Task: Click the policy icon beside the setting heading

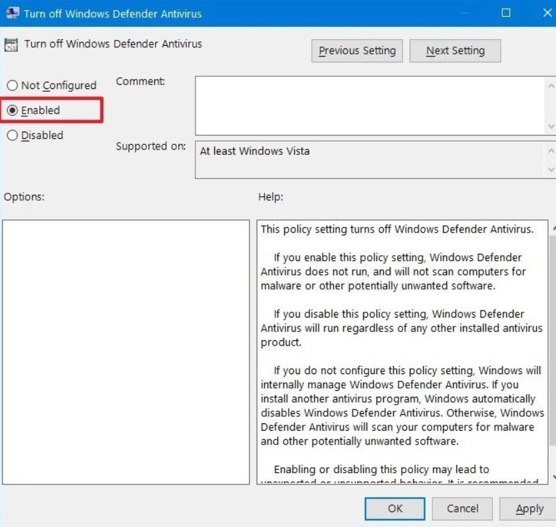Action: click(11, 45)
